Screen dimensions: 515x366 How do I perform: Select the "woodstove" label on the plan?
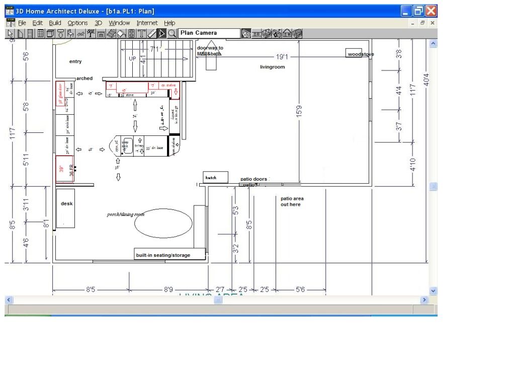(361, 54)
